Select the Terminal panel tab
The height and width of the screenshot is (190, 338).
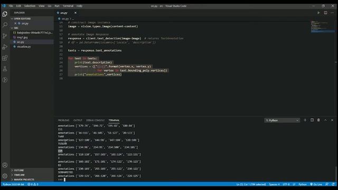(114, 120)
